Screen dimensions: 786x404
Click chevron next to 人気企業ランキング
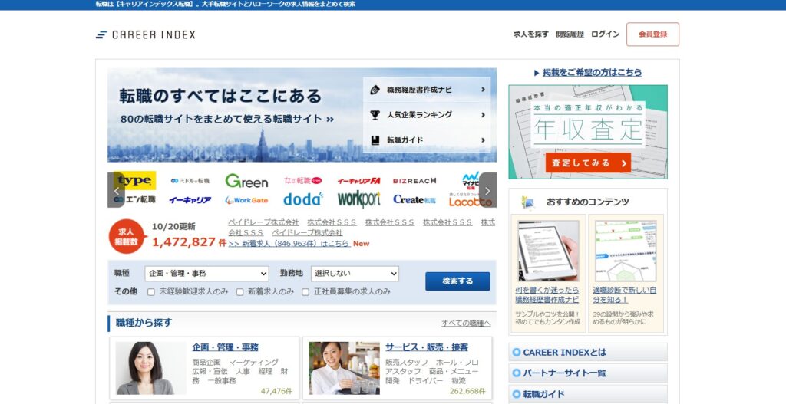click(x=484, y=115)
